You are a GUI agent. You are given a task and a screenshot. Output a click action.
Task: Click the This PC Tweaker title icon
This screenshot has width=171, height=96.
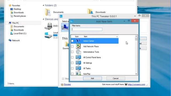pyautogui.click(x=61, y=16)
